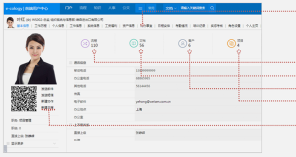Click the green 文档 documents icon
This screenshot has width=296, height=157.
134,43
